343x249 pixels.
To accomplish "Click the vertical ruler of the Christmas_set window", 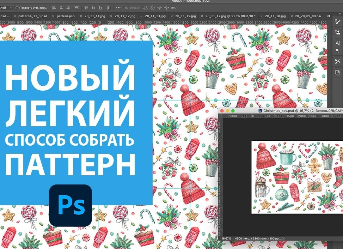I will pyautogui.click(x=221, y=177).
